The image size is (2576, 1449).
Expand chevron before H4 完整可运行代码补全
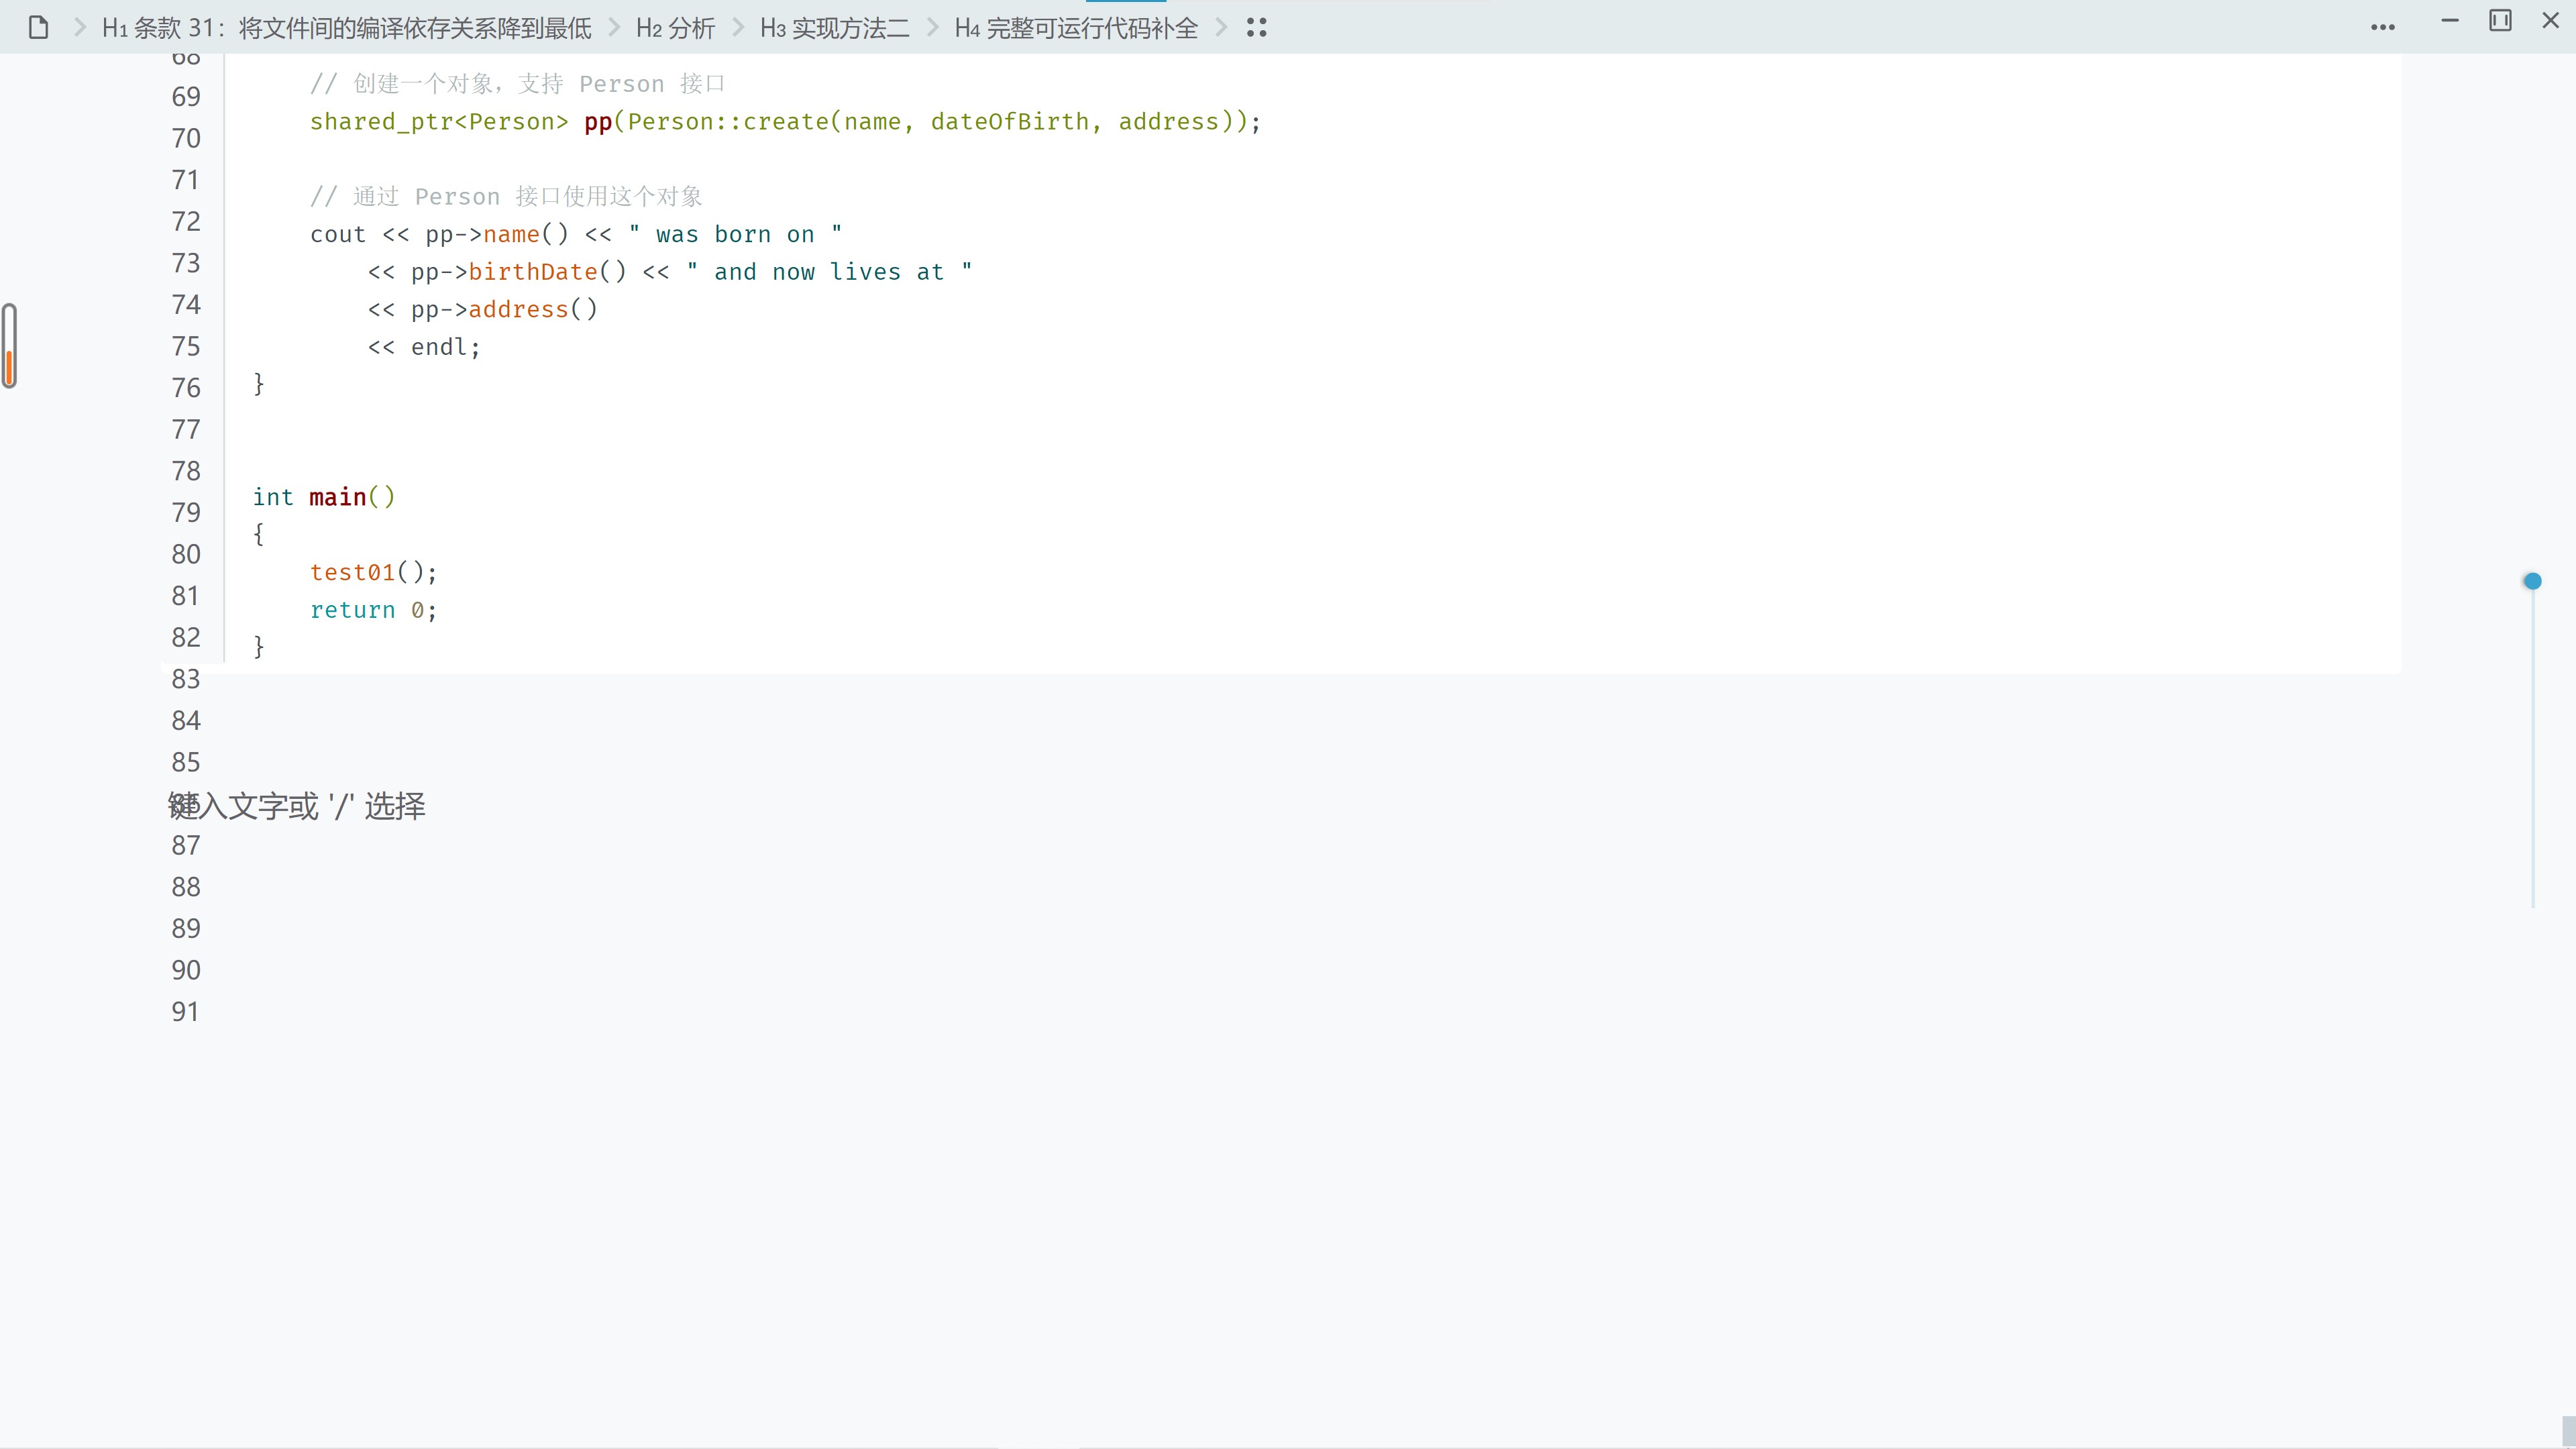click(x=932, y=27)
